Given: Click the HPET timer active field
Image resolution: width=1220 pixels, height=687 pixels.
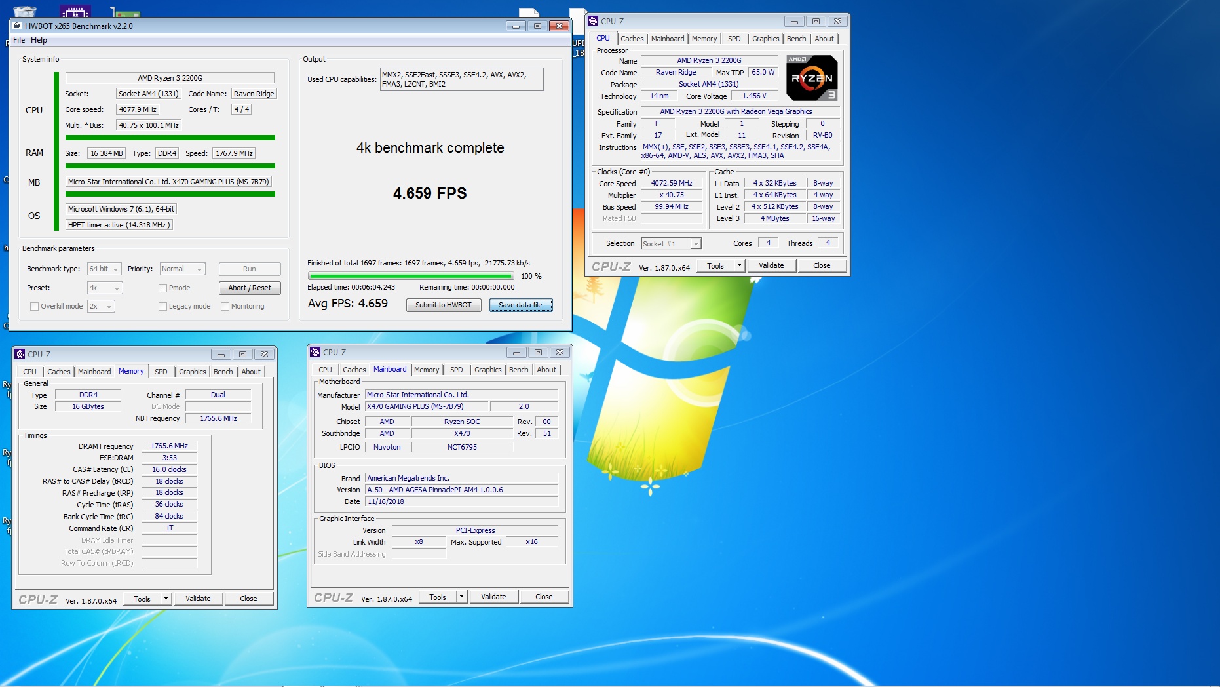Looking at the screenshot, I should pos(119,225).
